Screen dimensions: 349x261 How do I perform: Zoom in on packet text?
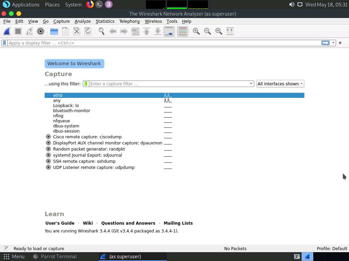pos(196,31)
